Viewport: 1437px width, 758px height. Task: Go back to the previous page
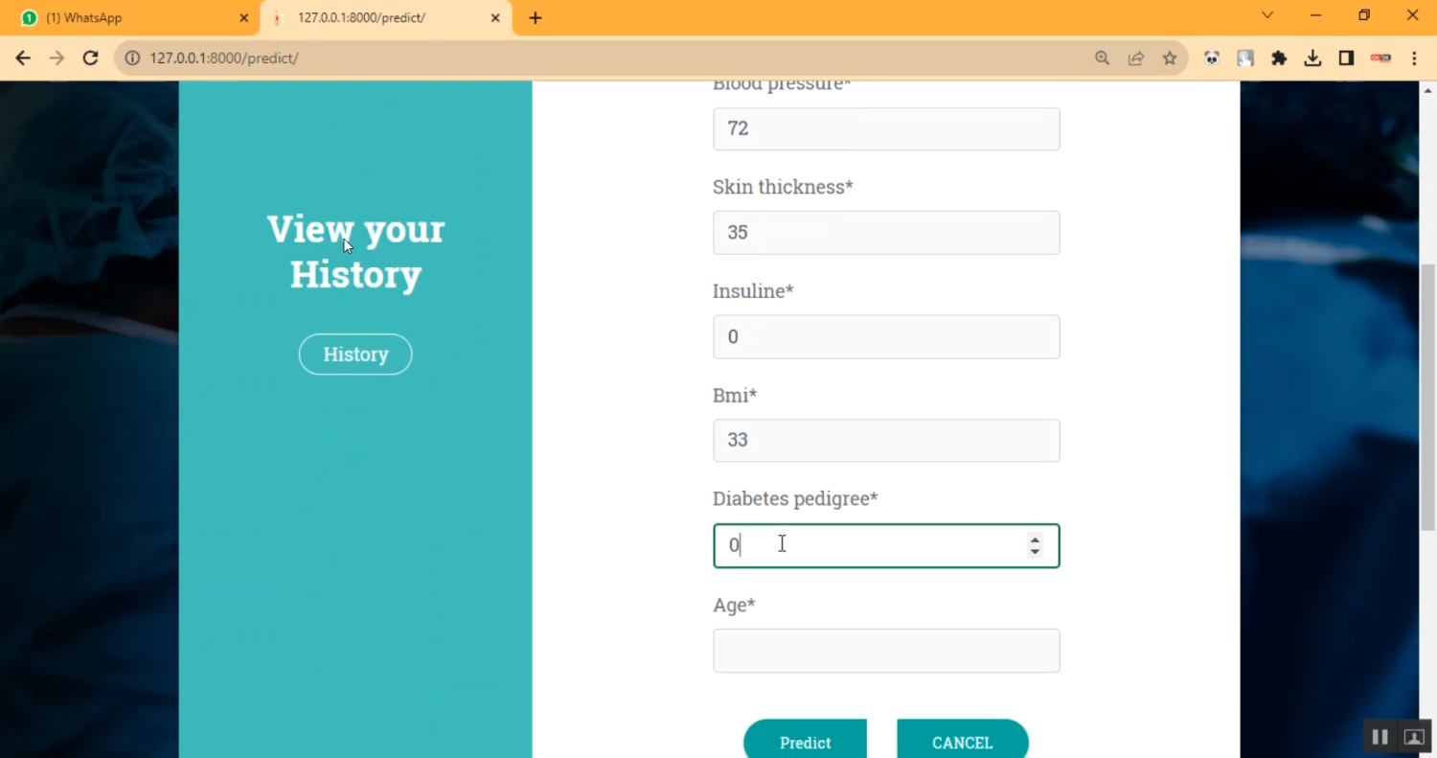coord(23,58)
